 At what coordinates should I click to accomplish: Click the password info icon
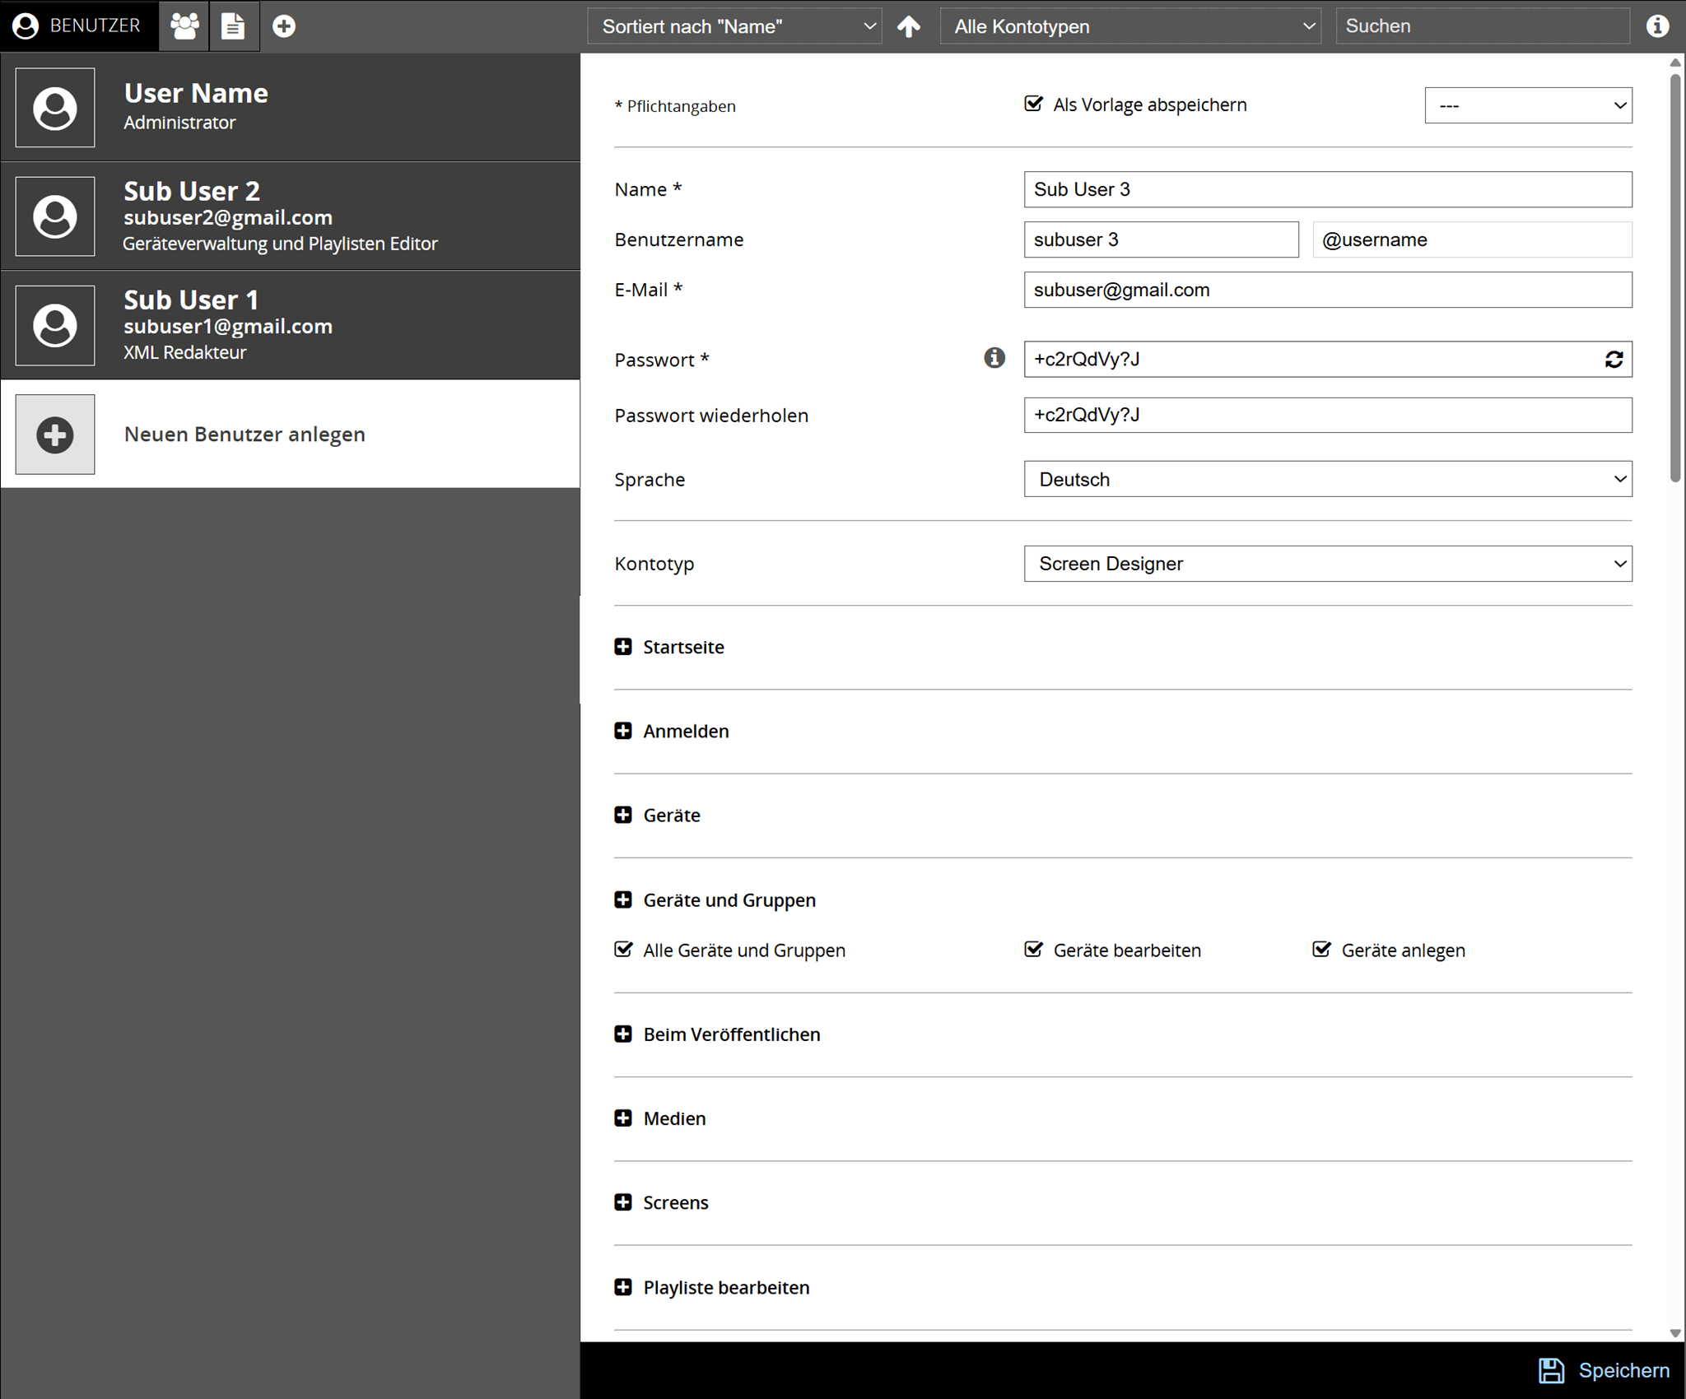coord(994,358)
